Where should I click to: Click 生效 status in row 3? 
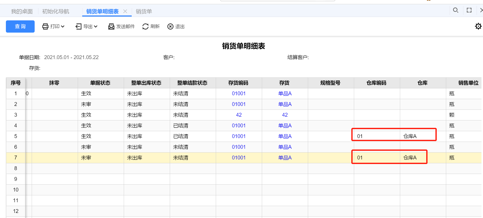pyautogui.click(x=86, y=115)
